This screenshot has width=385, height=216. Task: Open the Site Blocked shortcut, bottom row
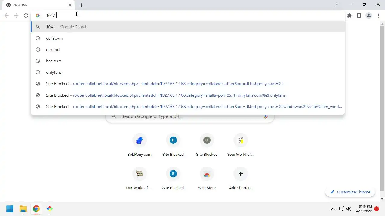pyautogui.click(x=173, y=179)
